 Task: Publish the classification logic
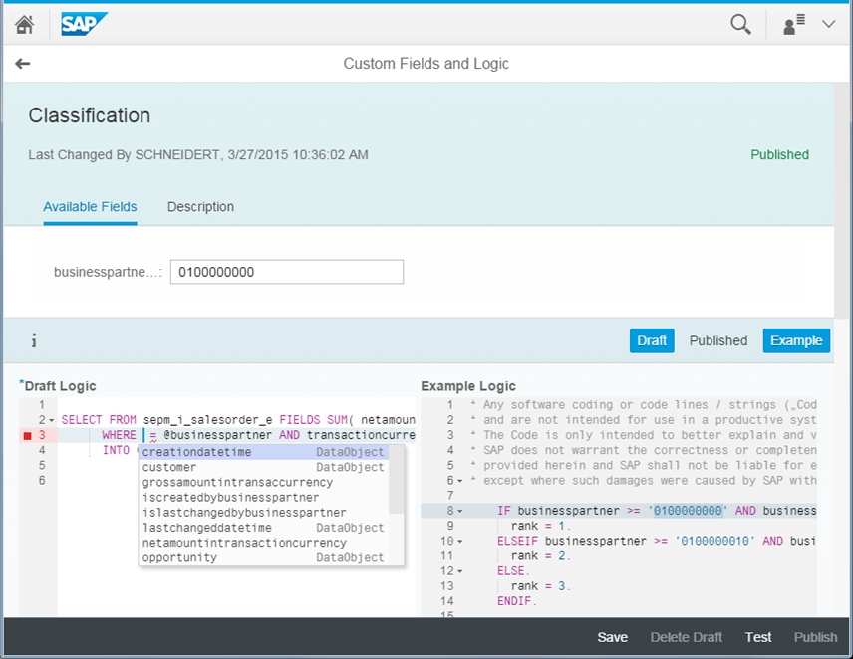pyautogui.click(x=815, y=637)
